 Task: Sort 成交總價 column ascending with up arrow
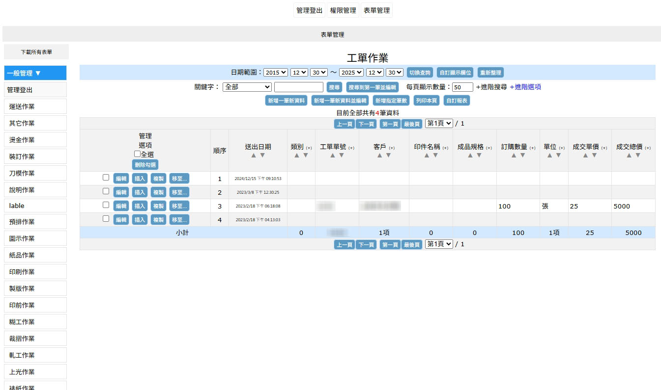629,155
